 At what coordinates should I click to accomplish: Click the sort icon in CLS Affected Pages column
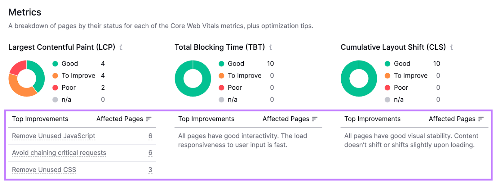[x=481, y=119]
